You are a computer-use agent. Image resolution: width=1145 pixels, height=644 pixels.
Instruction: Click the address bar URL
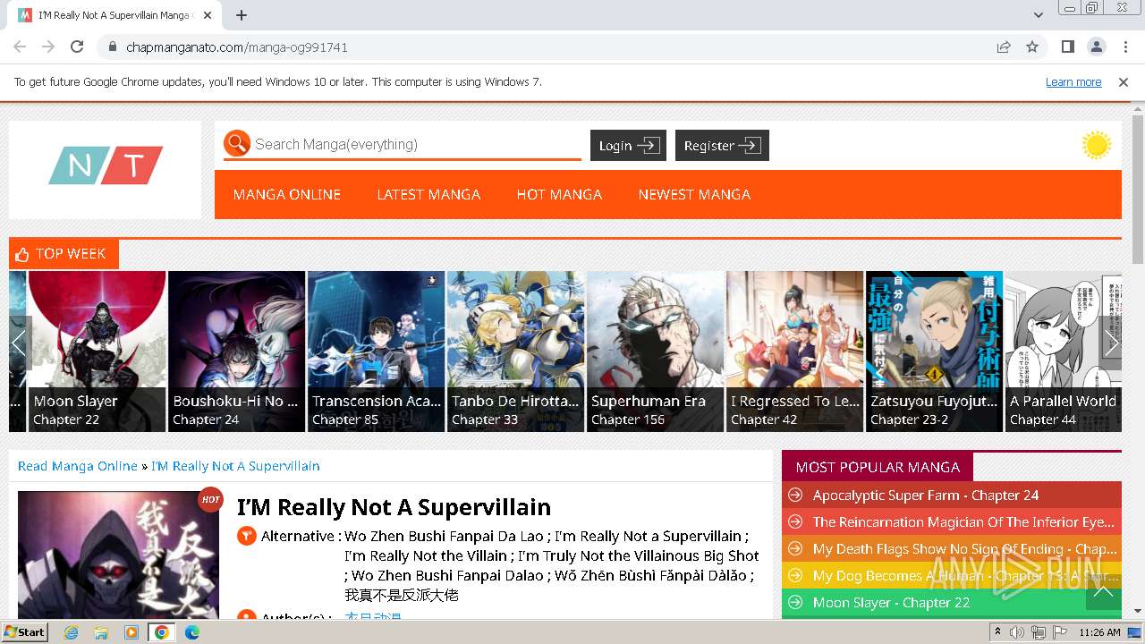(237, 47)
